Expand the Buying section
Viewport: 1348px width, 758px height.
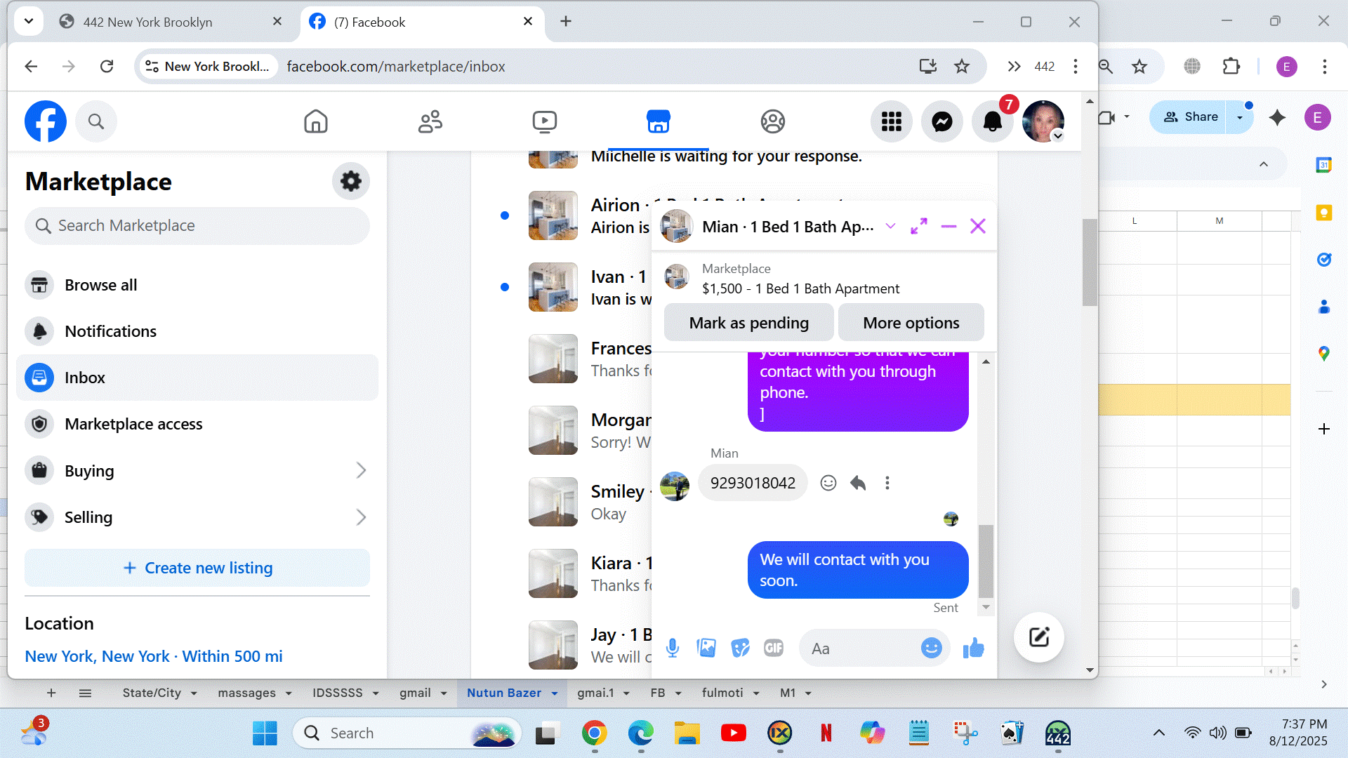(x=361, y=470)
